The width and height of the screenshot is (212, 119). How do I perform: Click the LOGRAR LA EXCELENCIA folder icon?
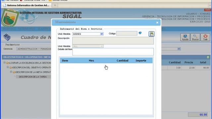pos(8,63)
